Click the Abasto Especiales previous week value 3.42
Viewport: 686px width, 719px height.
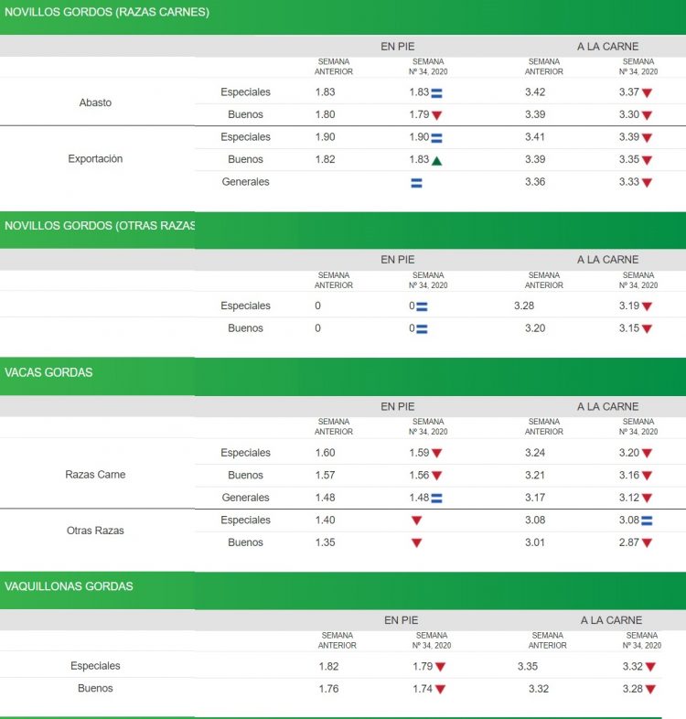tap(537, 92)
